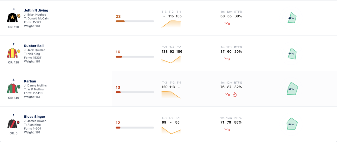Open the Joltin N Jiving horse name
The image size is (337, 142).
tap(36, 10)
